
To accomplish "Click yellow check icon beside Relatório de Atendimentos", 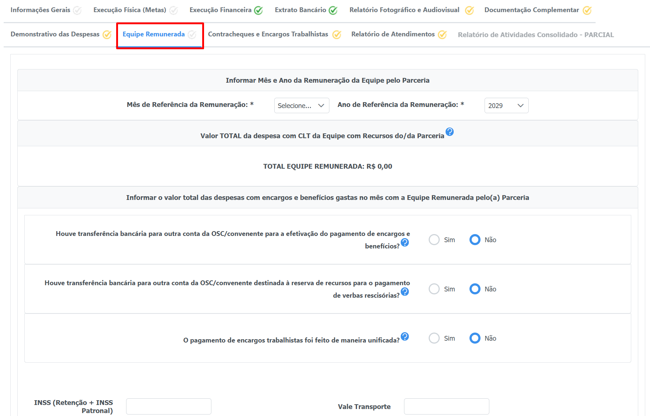I will point(442,35).
